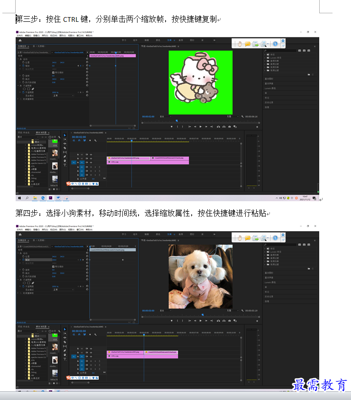The image size is (351, 400).
Task: Click timeline wrench settings in Hello Kitty screenshot
Action: [95, 140]
